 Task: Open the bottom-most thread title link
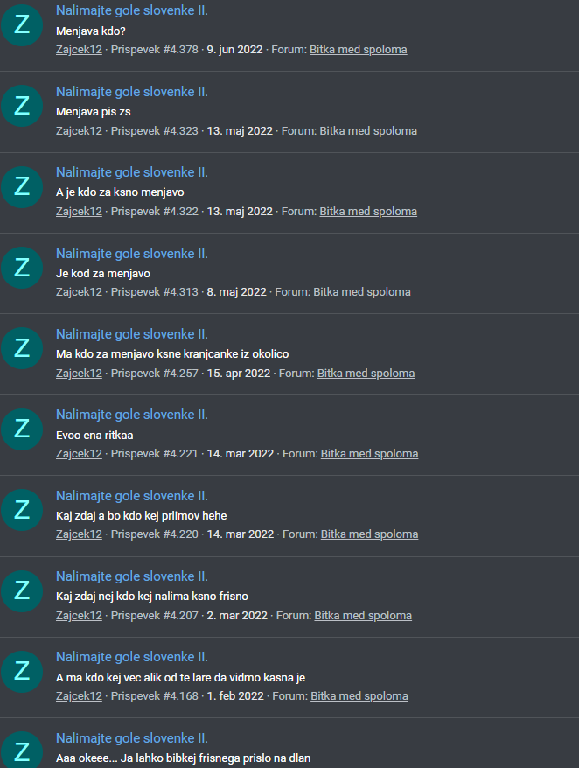pos(132,738)
